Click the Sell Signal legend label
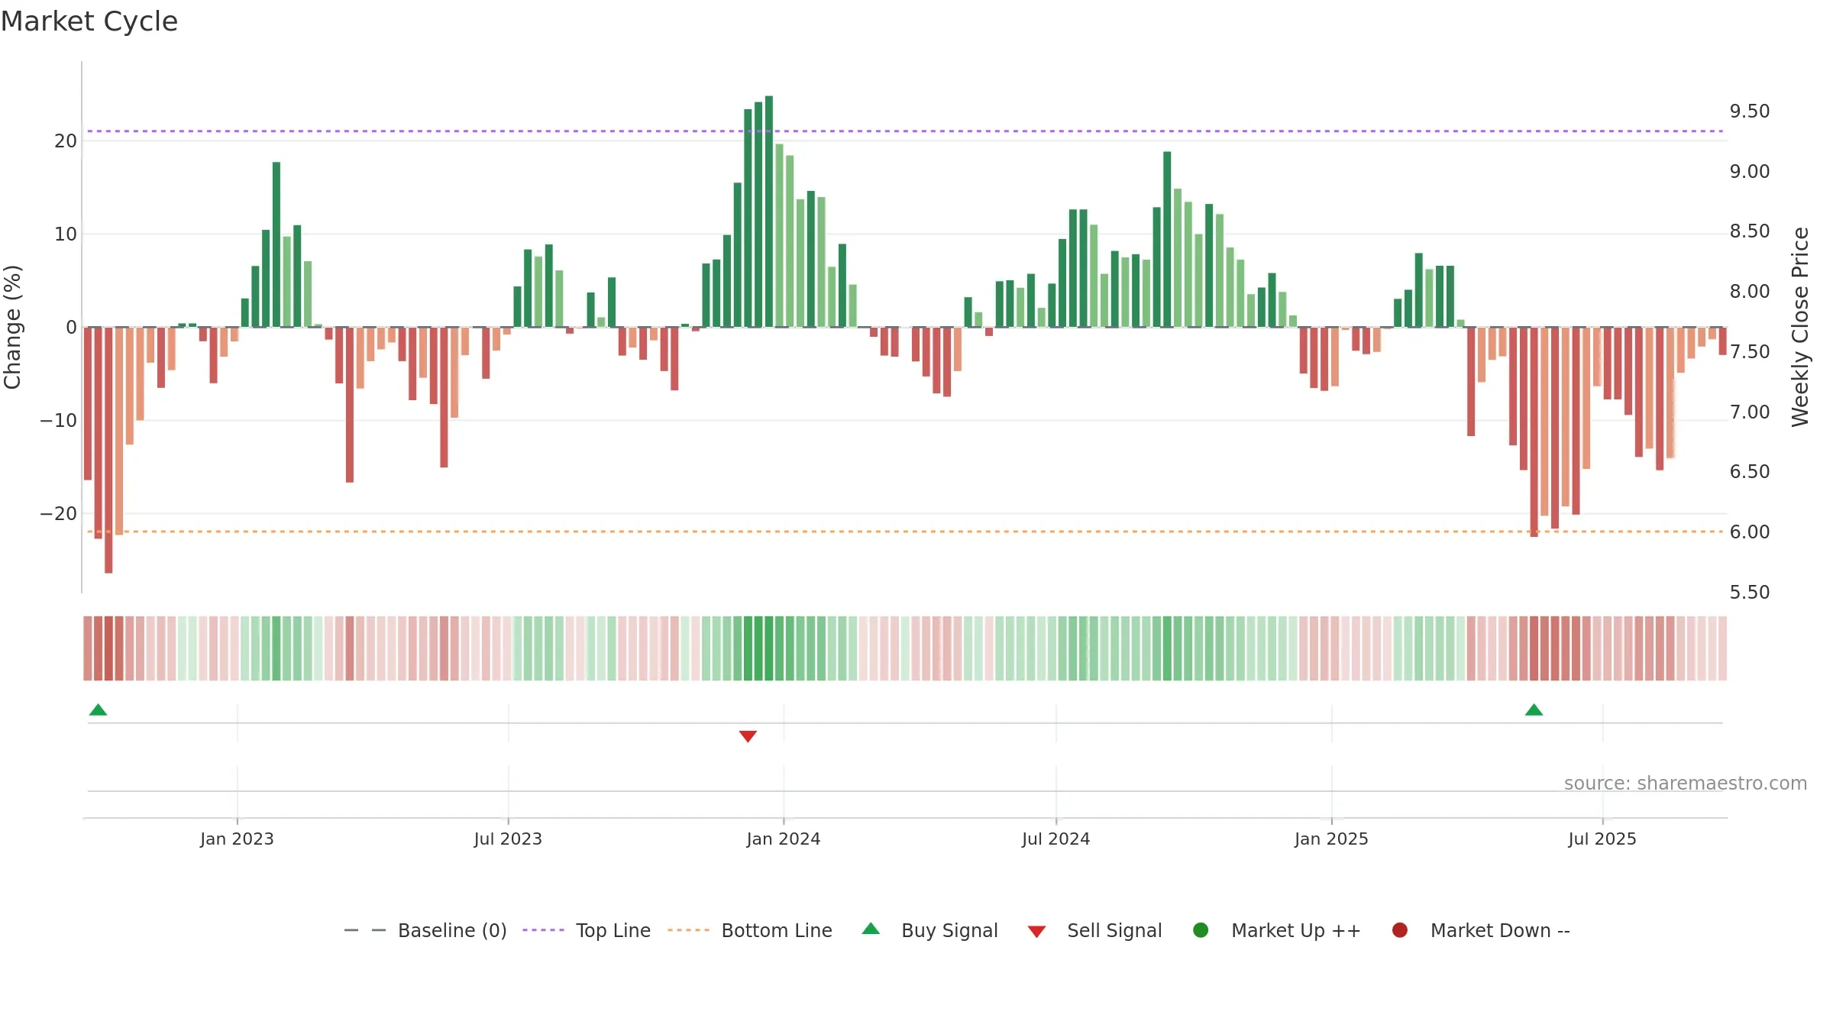 coord(1114,930)
